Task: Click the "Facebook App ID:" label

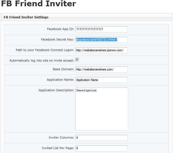Action: click(x=61, y=29)
